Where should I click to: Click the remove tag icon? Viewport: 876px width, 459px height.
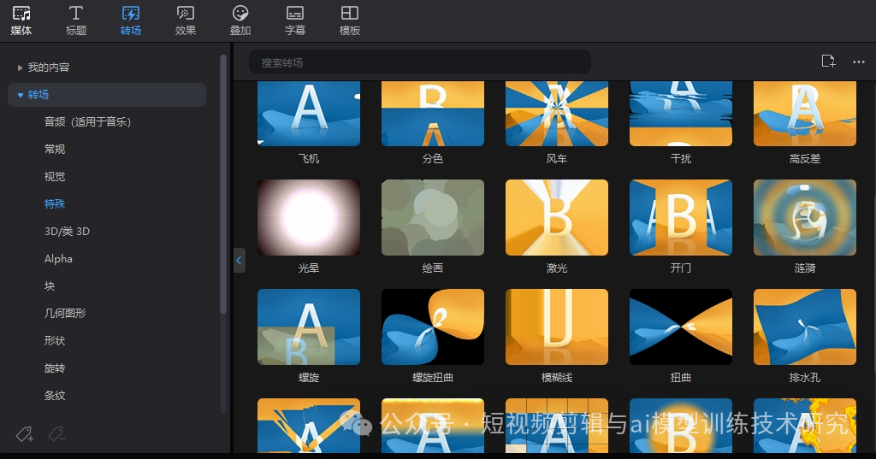56,433
